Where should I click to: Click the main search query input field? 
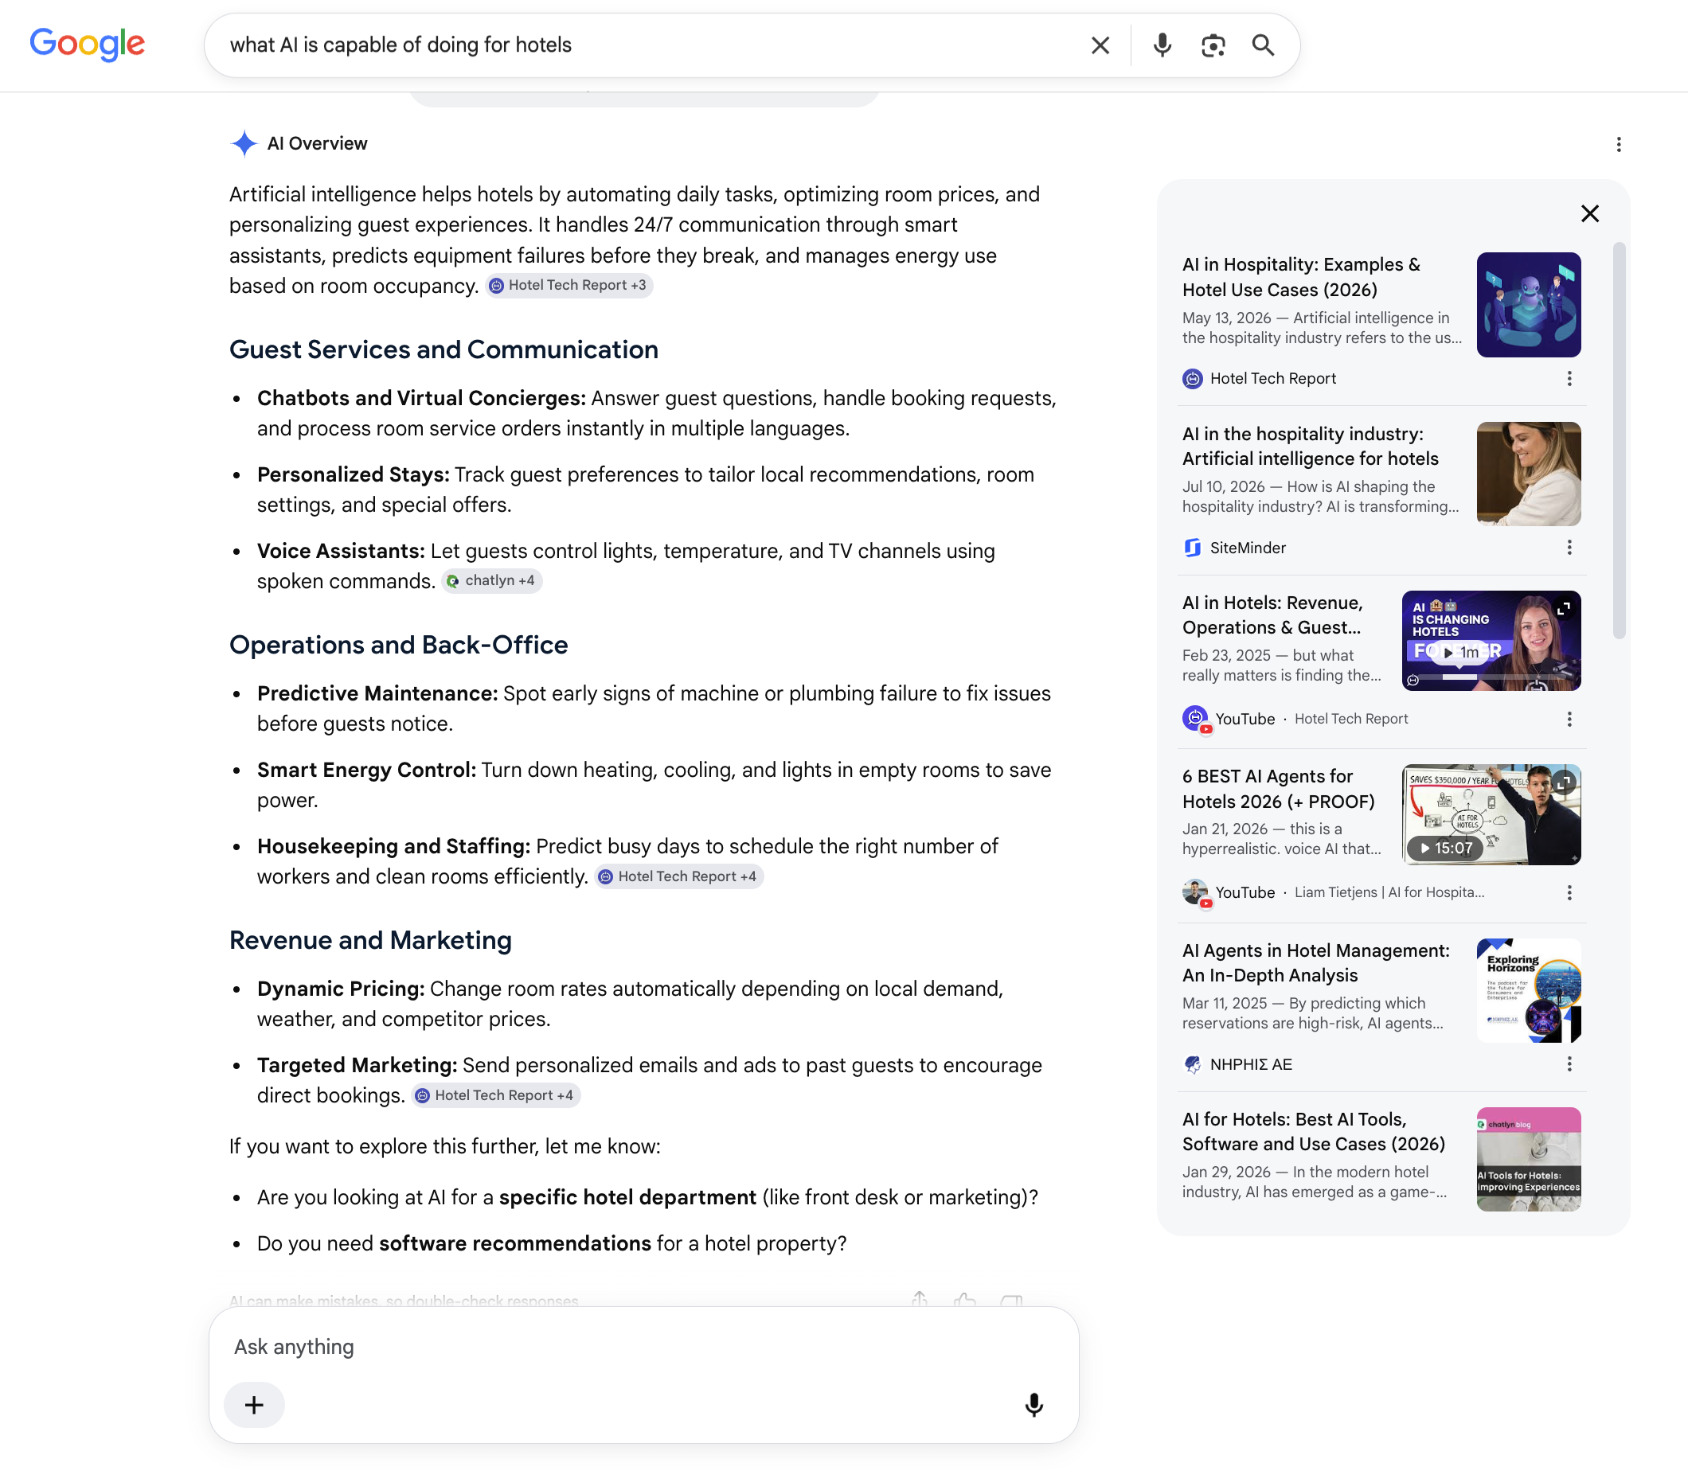point(649,45)
